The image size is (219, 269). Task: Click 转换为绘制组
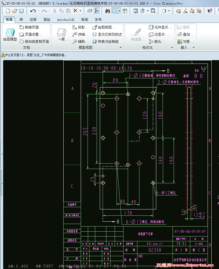coord(106,41)
